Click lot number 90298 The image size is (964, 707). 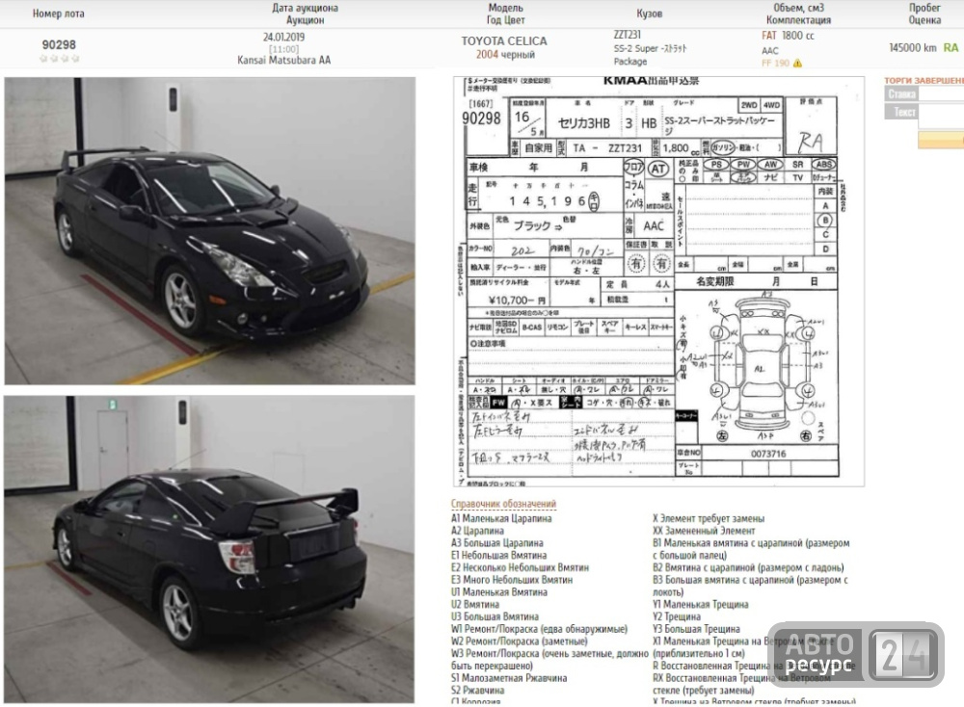(59, 45)
